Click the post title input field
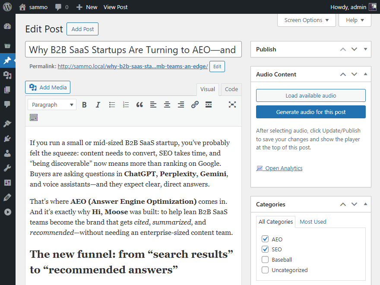This screenshot has height=285, width=380. pyautogui.click(x=133, y=50)
